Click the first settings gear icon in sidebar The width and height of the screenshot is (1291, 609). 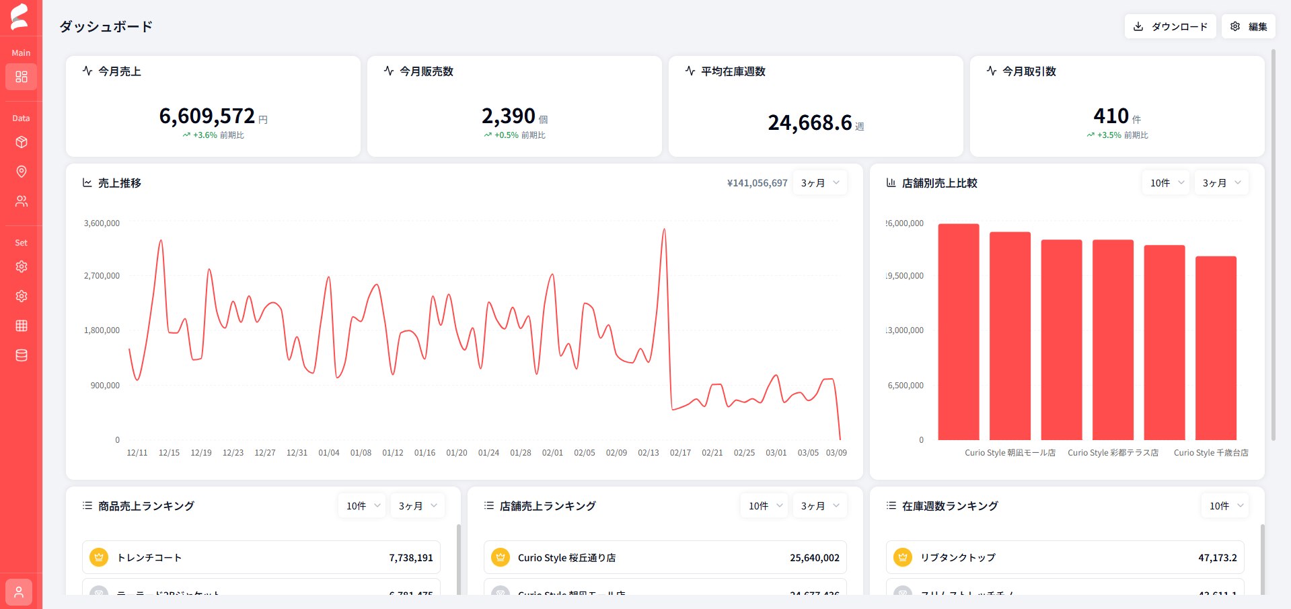point(21,266)
